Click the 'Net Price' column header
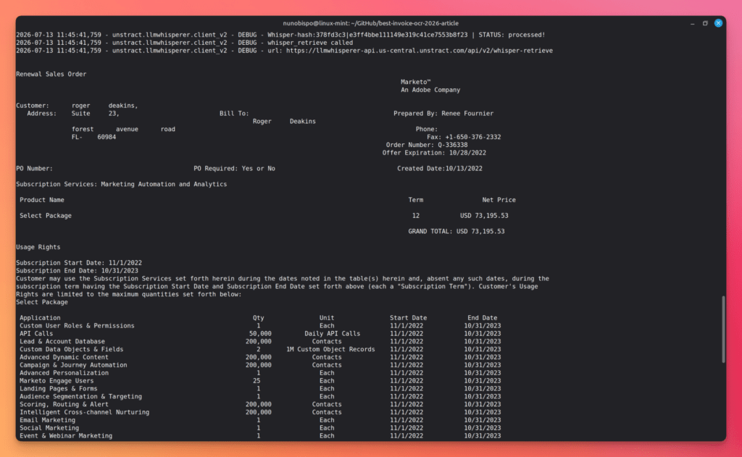 pos(499,200)
